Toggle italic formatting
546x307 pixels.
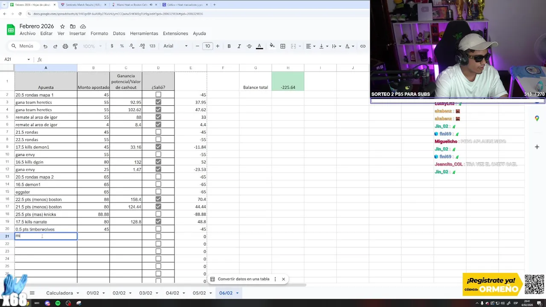pyautogui.click(x=239, y=46)
